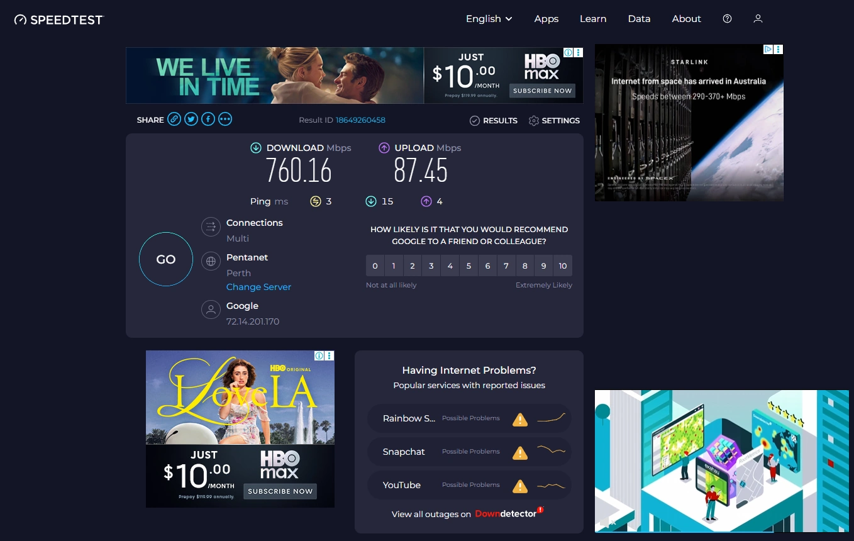
Task: Click the help question mark icon
Action: point(728,19)
